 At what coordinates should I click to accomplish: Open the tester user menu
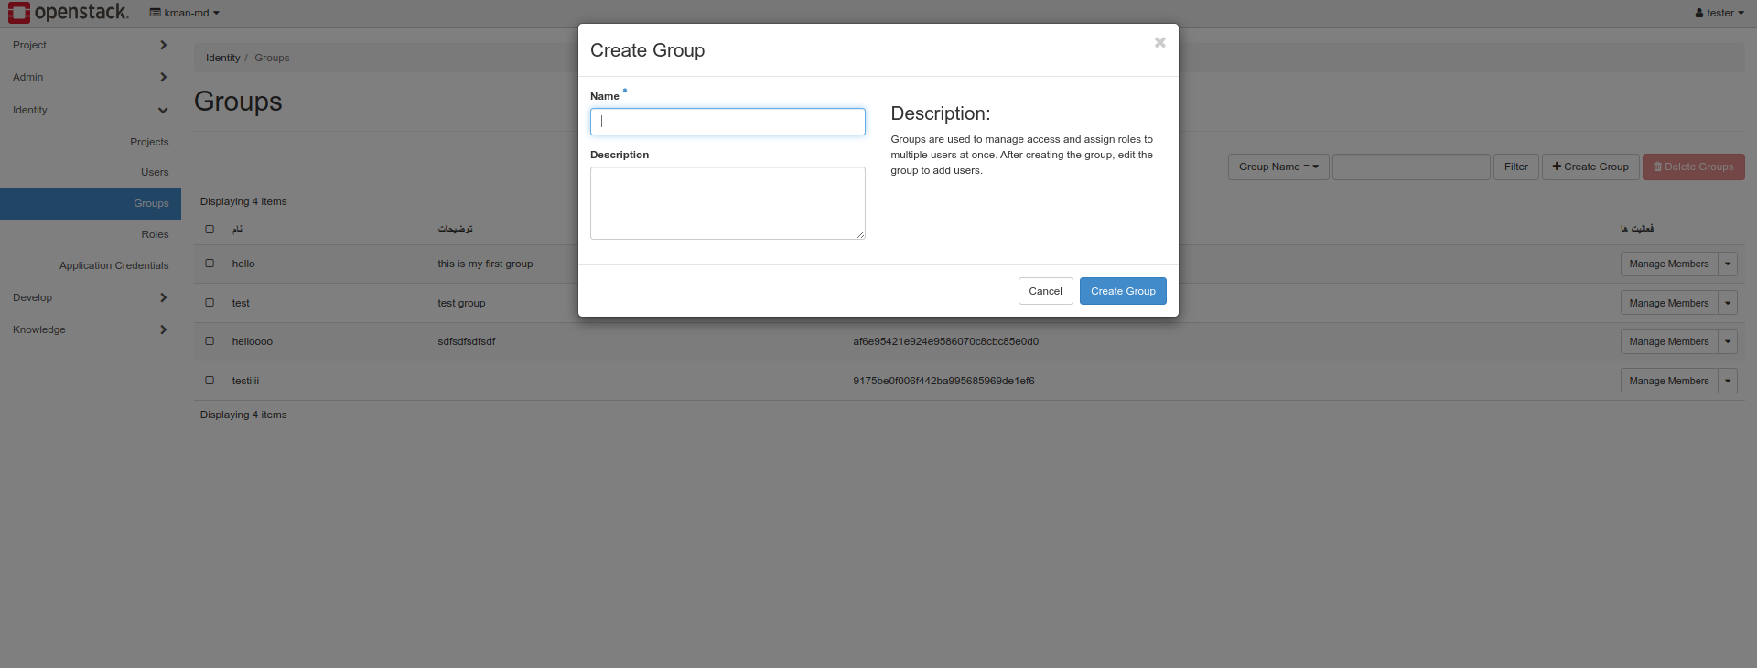click(1719, 13)
